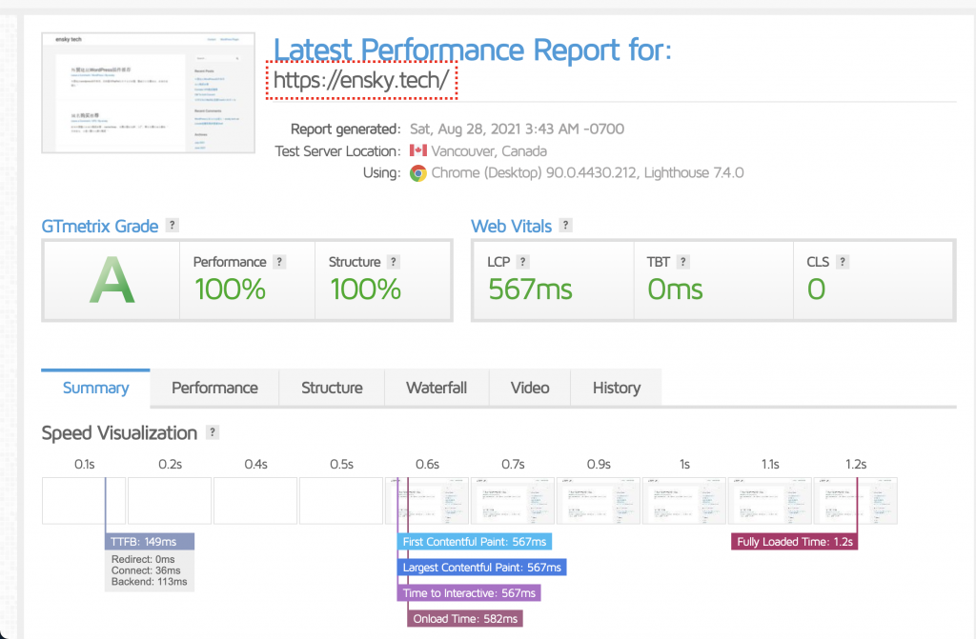The width and height of the screenshot is (976, 639).
Task: Click help icon beside Performance score
Action: [279, 262]
